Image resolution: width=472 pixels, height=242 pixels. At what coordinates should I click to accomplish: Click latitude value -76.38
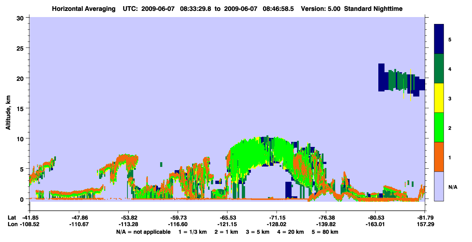[x=326, y=218]
